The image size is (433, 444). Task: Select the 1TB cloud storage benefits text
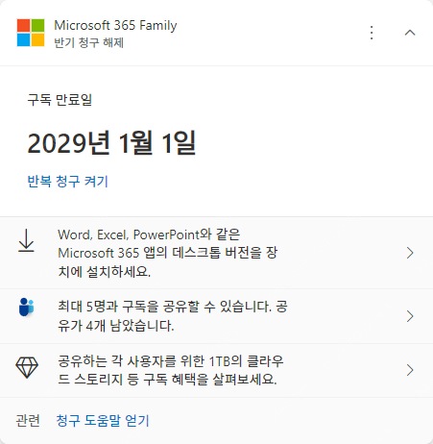[171, 370]
